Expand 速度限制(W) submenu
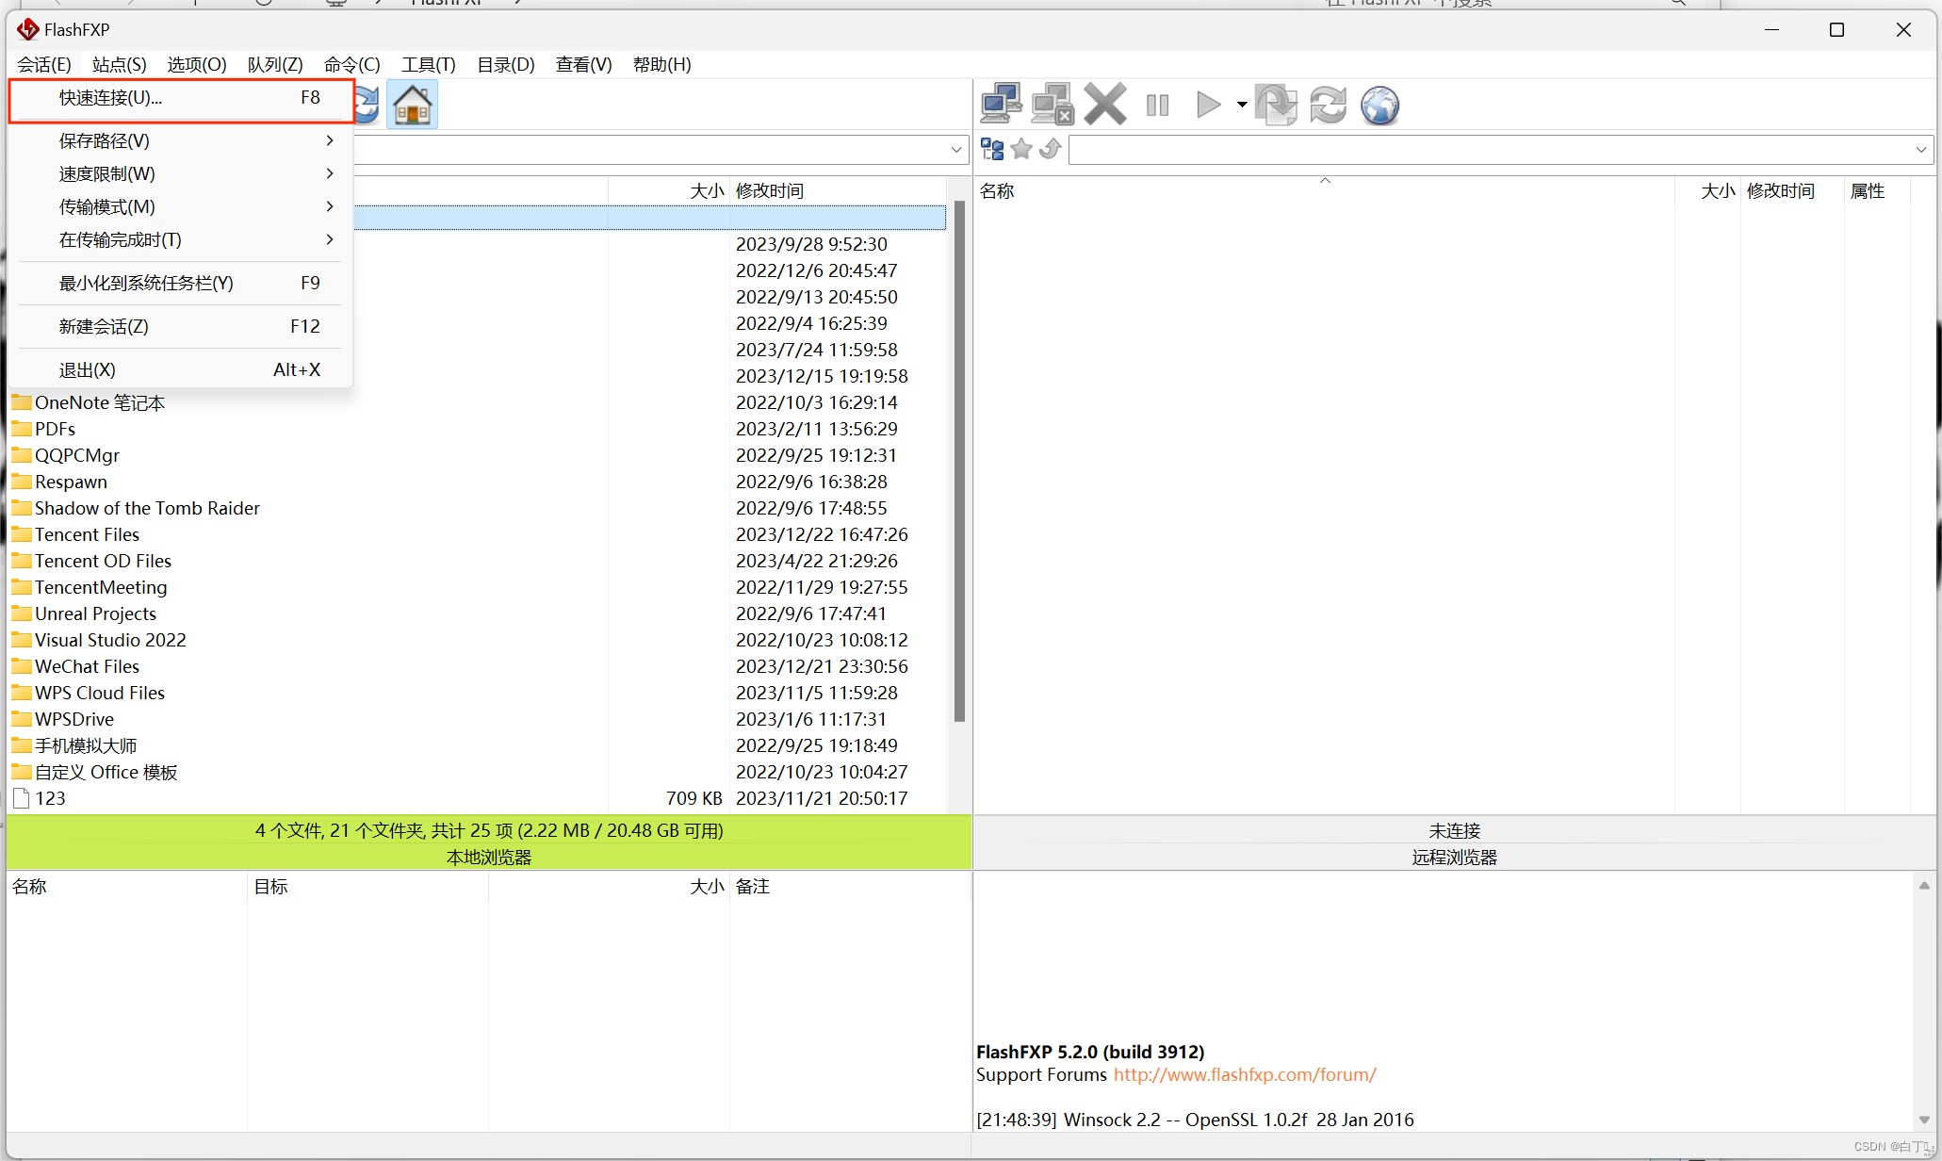 click(181, 173)
